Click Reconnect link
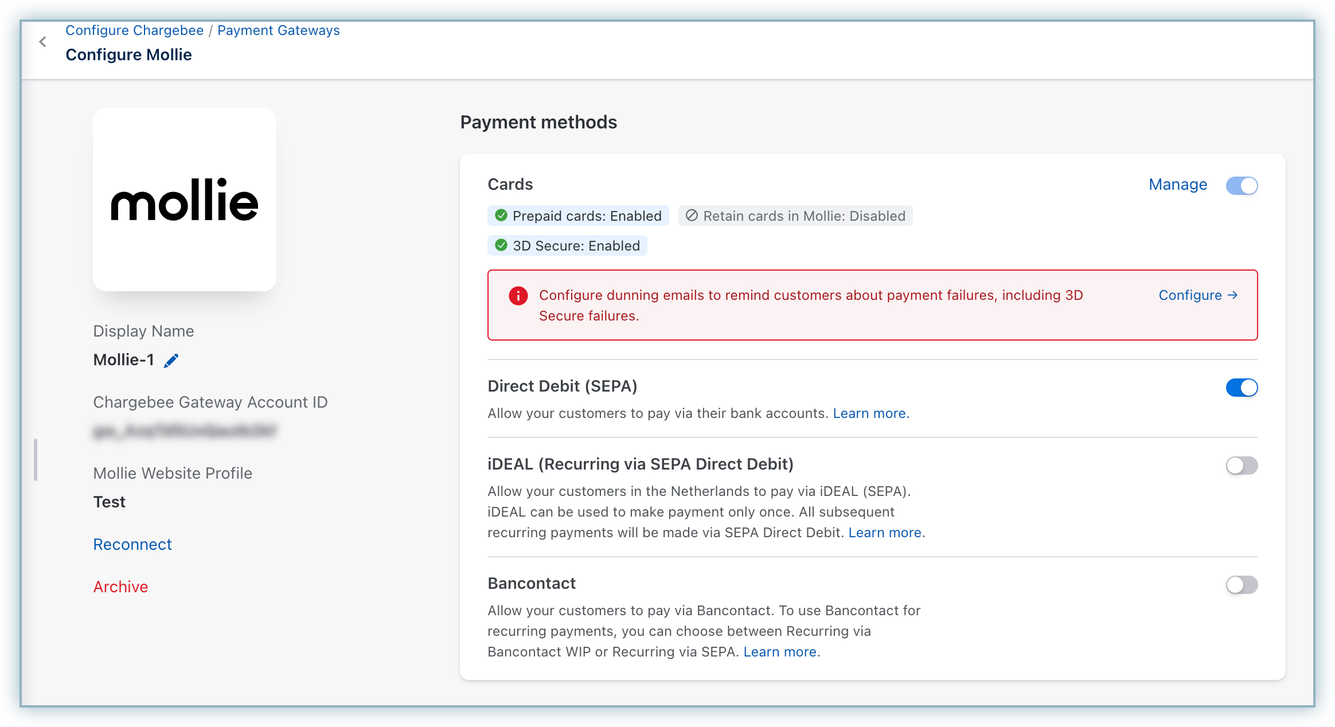 (x=132, y=544)
